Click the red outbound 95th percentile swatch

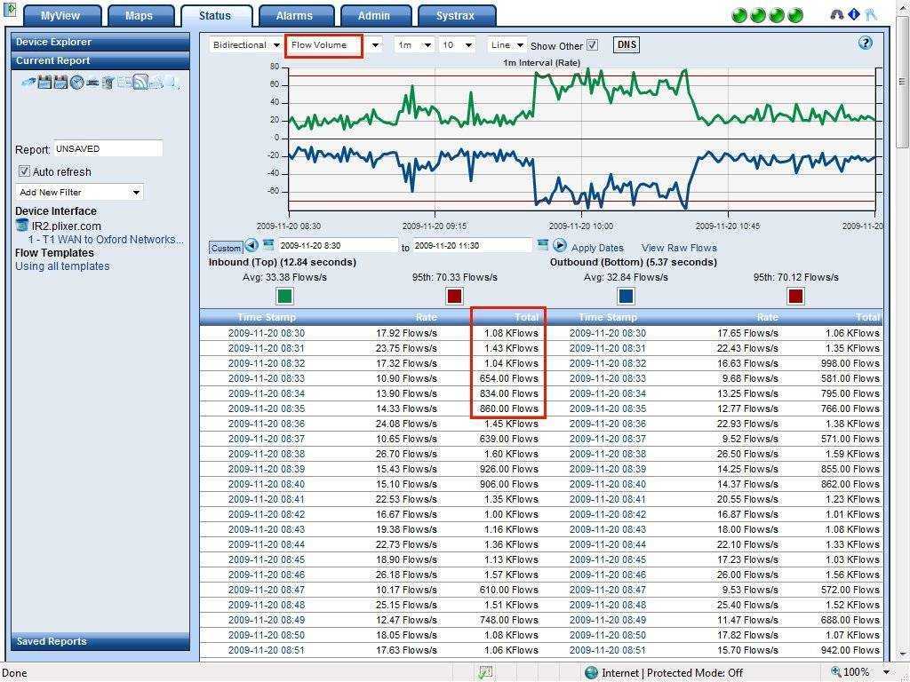coord(795,297)
